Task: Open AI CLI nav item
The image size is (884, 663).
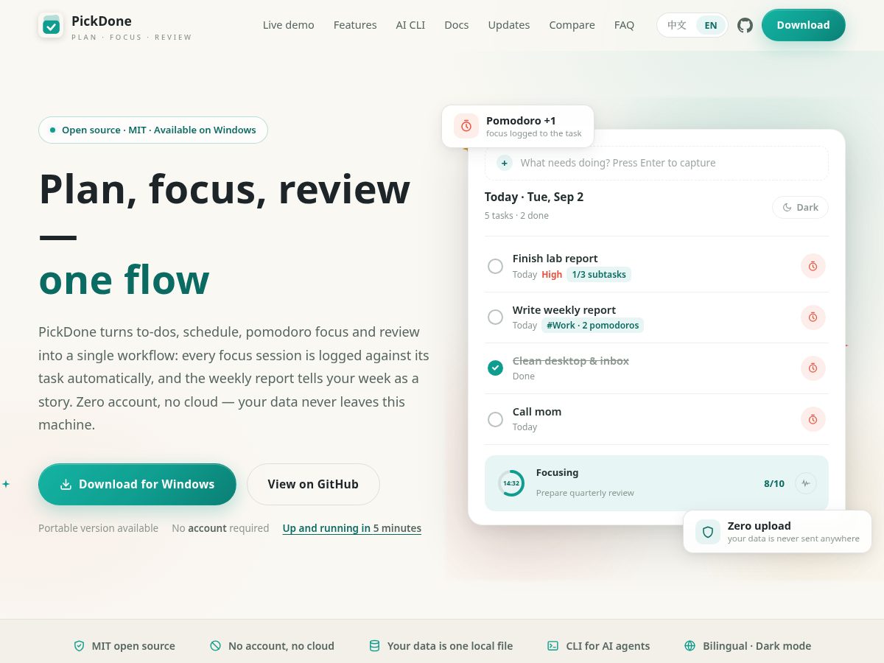Action: tap(410, 25)
